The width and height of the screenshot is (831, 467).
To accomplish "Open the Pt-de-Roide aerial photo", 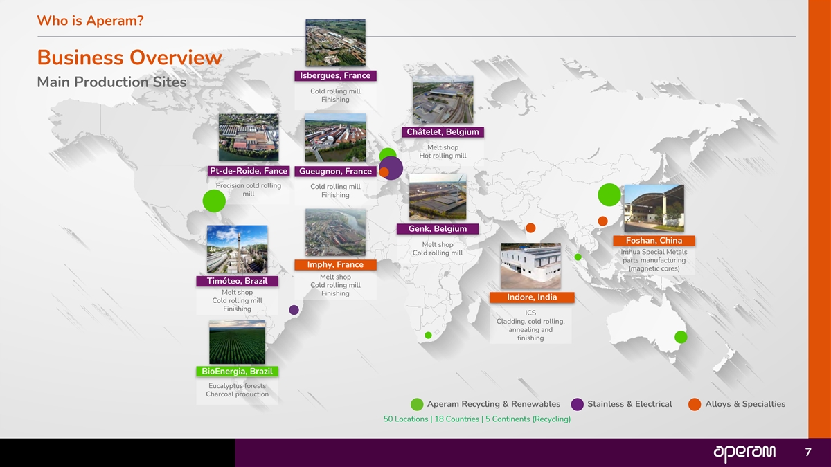I will point(249,137).
